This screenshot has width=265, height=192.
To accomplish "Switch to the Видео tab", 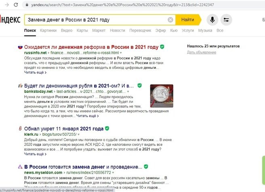I will pos(67,30).
